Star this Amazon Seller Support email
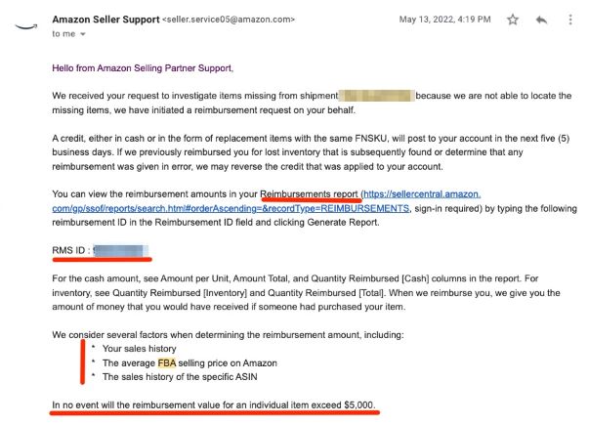589x424 pixels. (x=513, y=20)
